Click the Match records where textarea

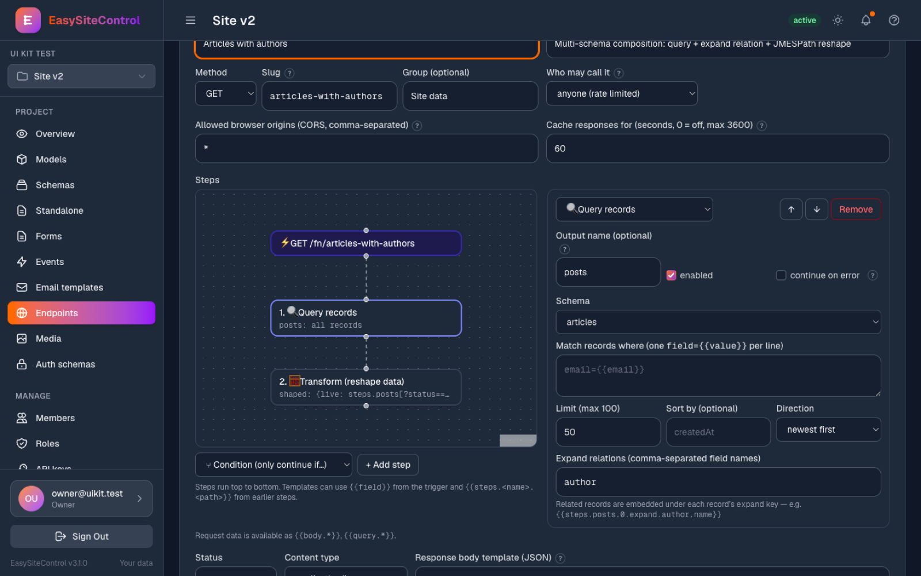pos(718,376)
